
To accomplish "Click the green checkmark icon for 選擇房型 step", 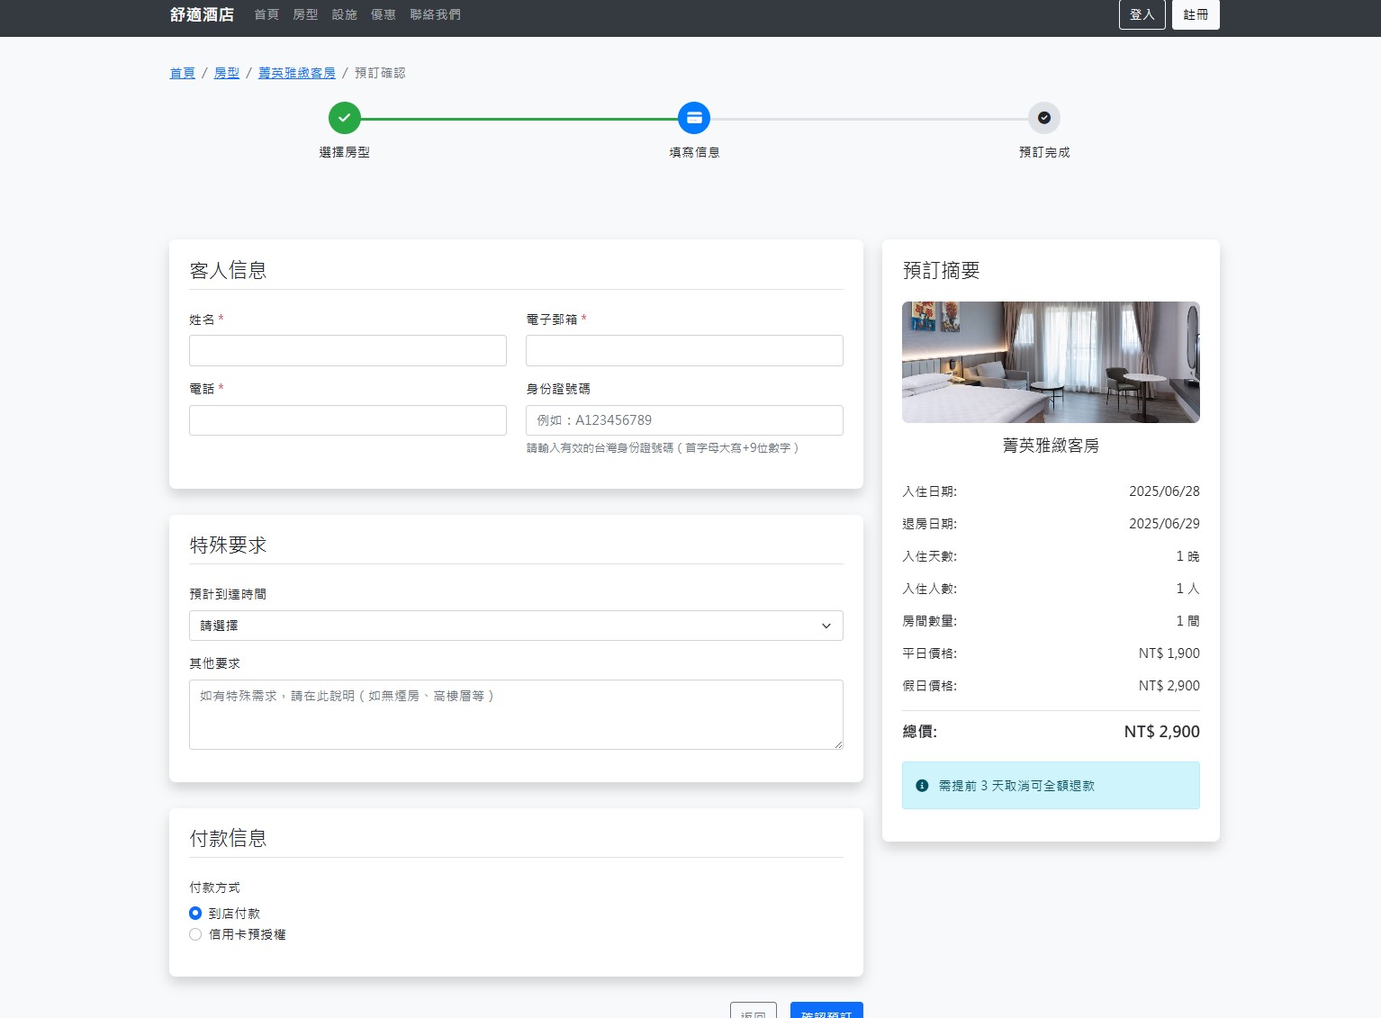I will click(345, 117).
